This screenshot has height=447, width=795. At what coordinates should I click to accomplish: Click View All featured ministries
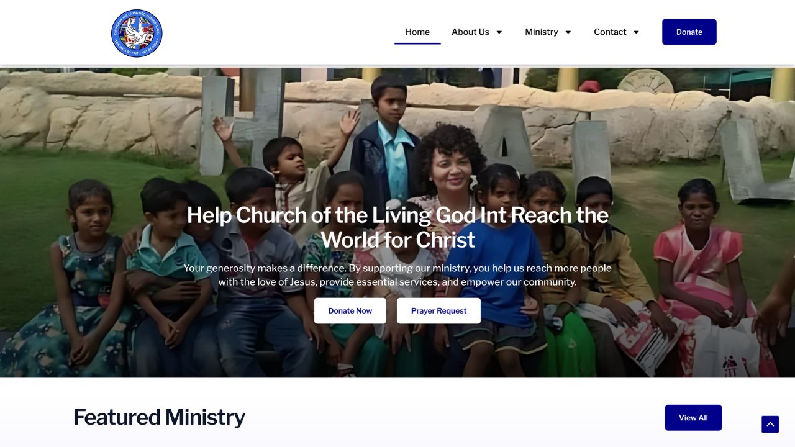click(x=693, y=418)
